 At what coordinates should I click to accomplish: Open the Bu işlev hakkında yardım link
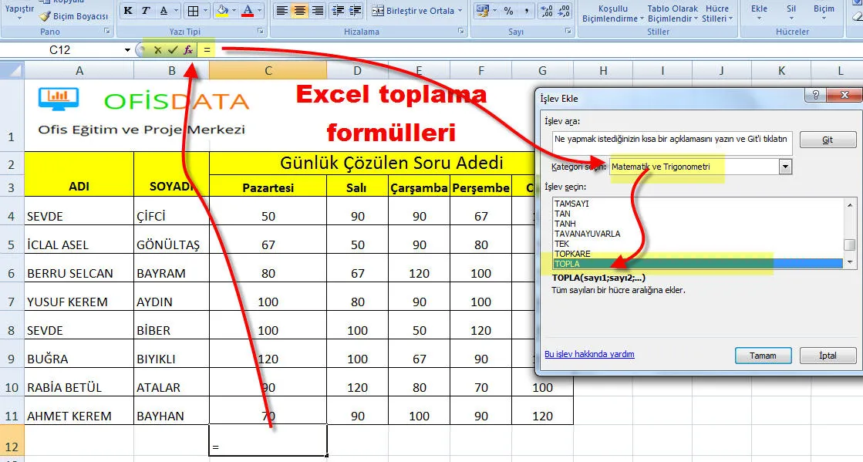click(589, 354)
